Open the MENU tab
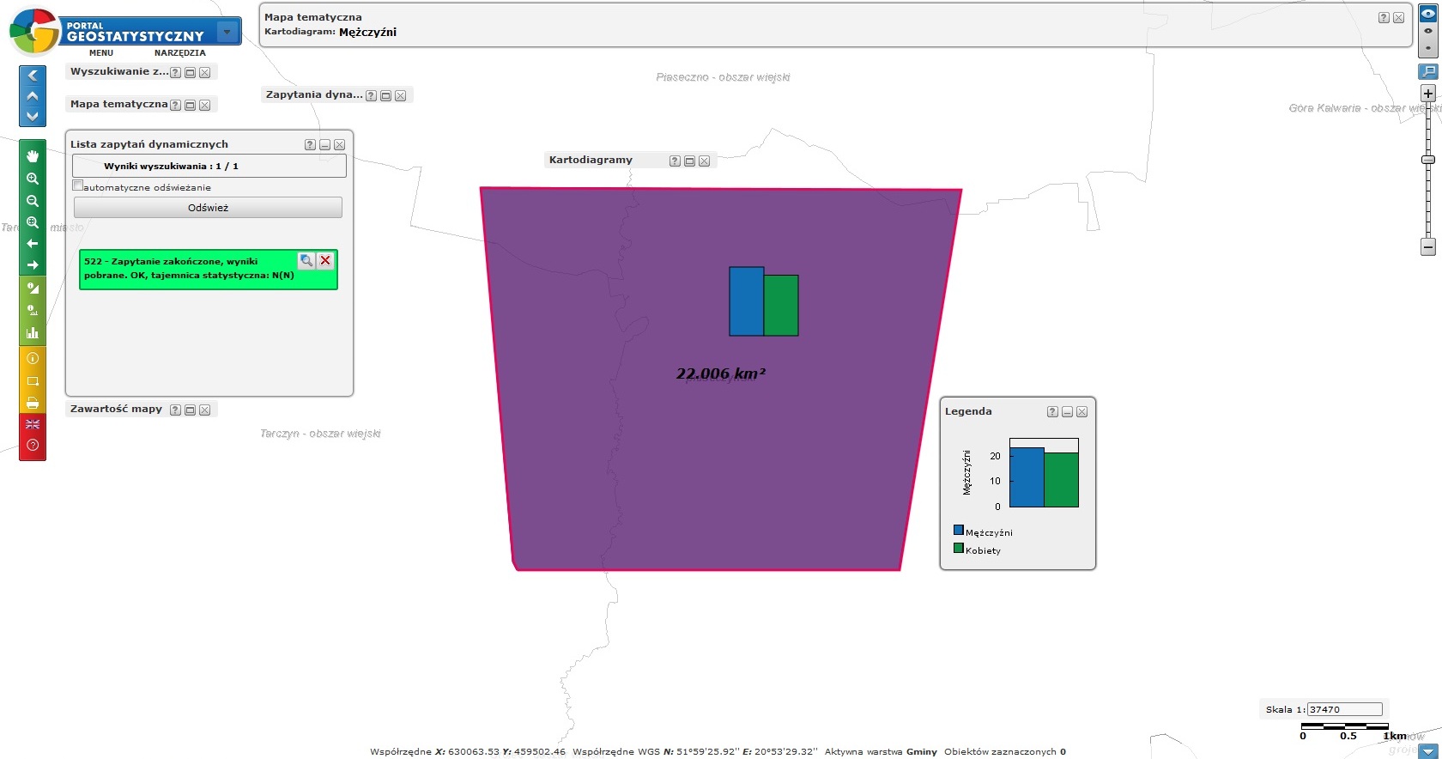The image size is (1442, 759). 101,53
